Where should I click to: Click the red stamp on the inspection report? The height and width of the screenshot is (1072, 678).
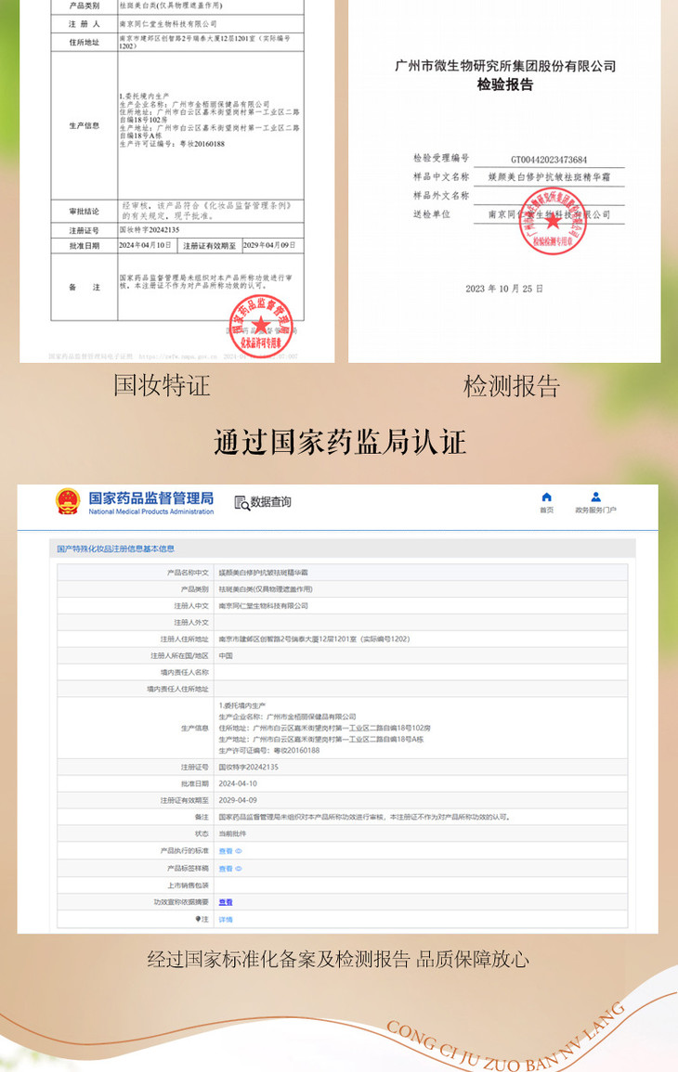pos(554,220)
